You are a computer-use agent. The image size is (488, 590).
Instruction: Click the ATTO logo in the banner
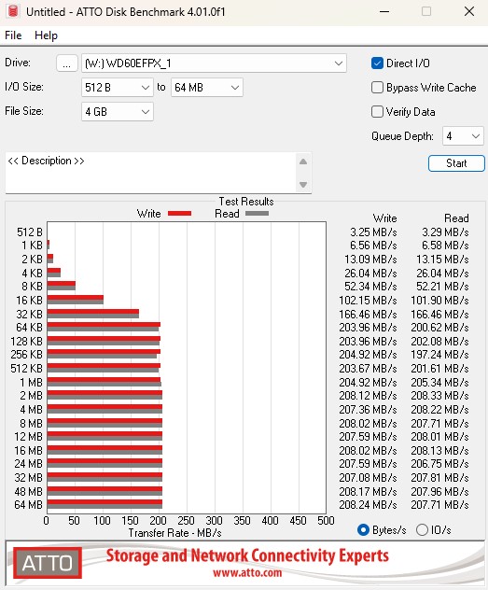coord(48,563)
